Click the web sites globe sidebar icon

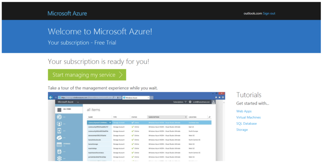[59, 117]
